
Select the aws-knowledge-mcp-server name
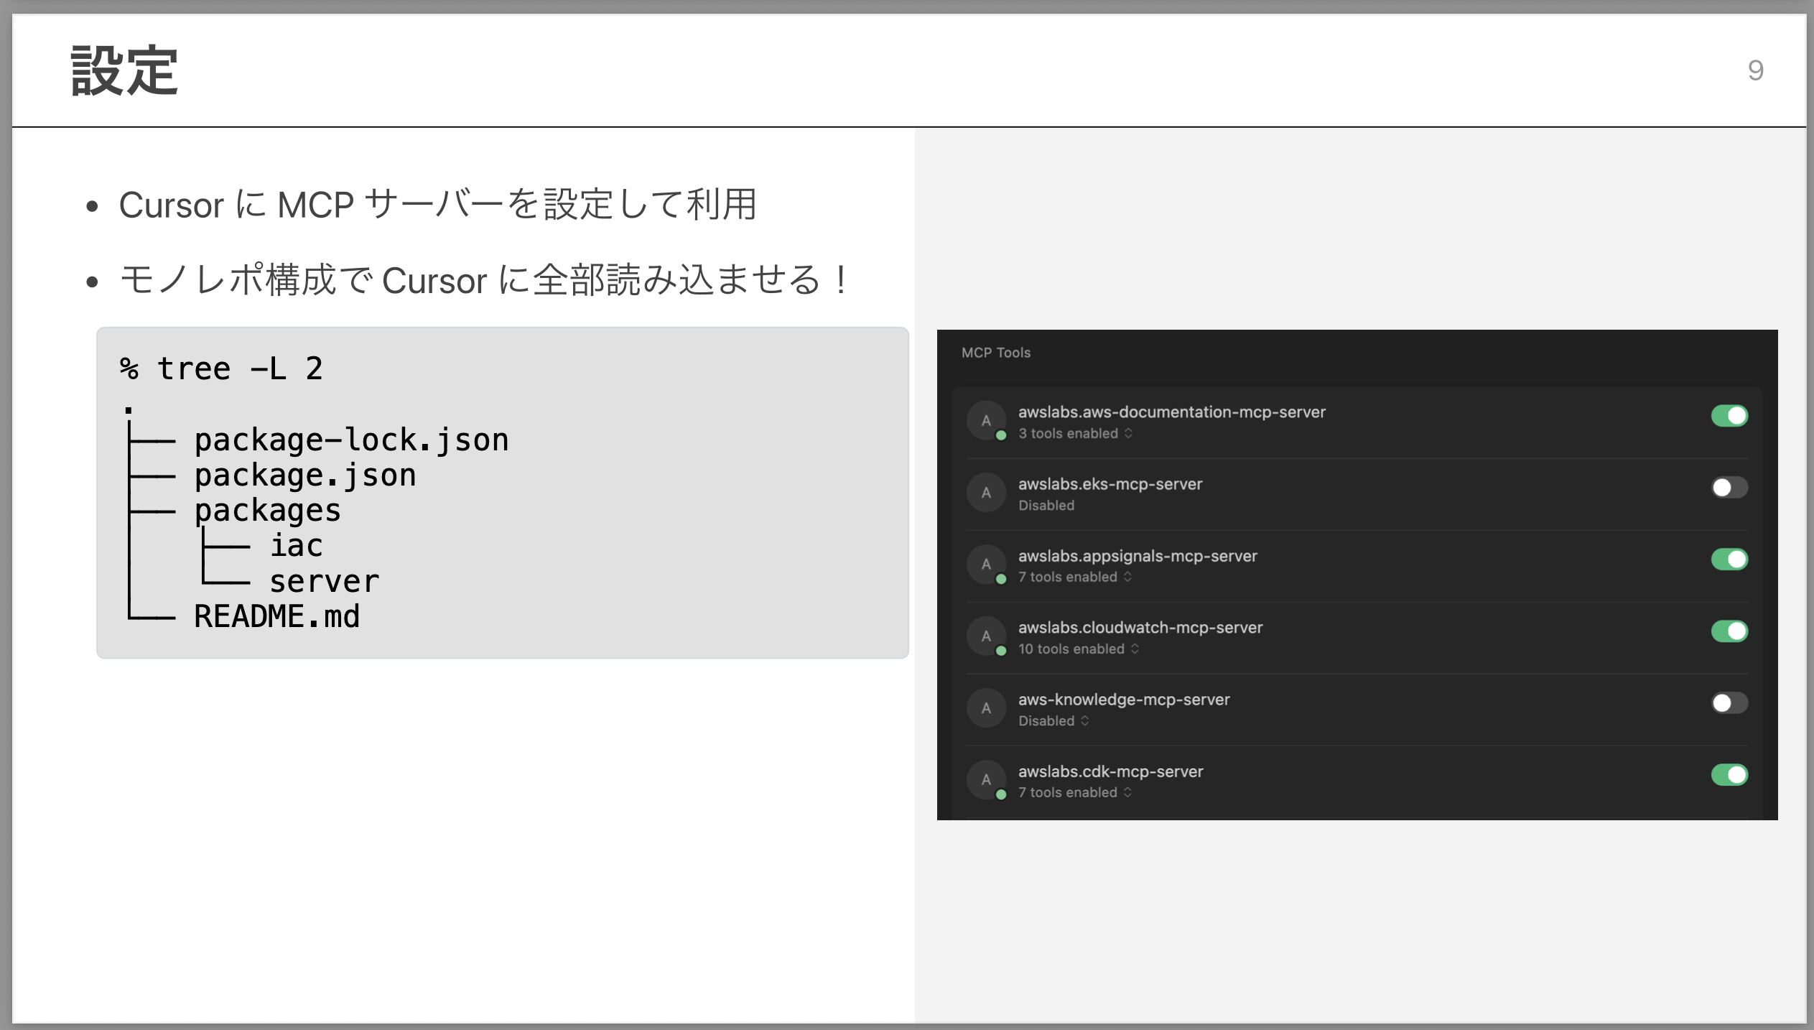click(x=1124, y=700)
